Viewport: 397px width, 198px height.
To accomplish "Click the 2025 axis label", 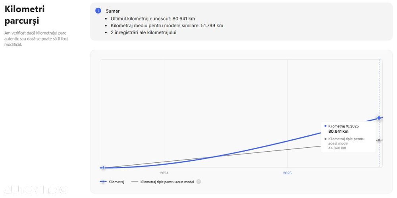I will (287, 173).
